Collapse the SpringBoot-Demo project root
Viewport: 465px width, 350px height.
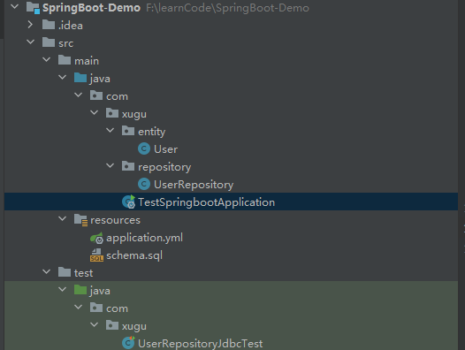click(14, 6)
